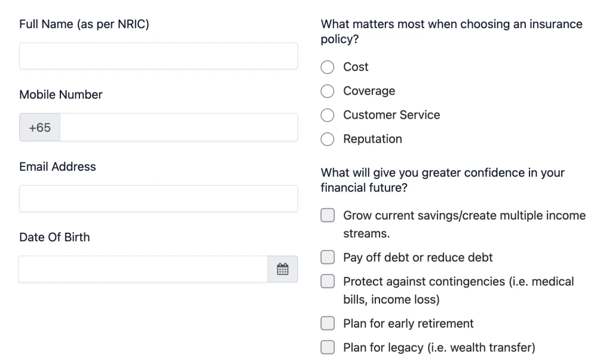Tick Pay off debt or reduce debt
This screenshot has width=612, height=364.
click(x=328, y=257)
